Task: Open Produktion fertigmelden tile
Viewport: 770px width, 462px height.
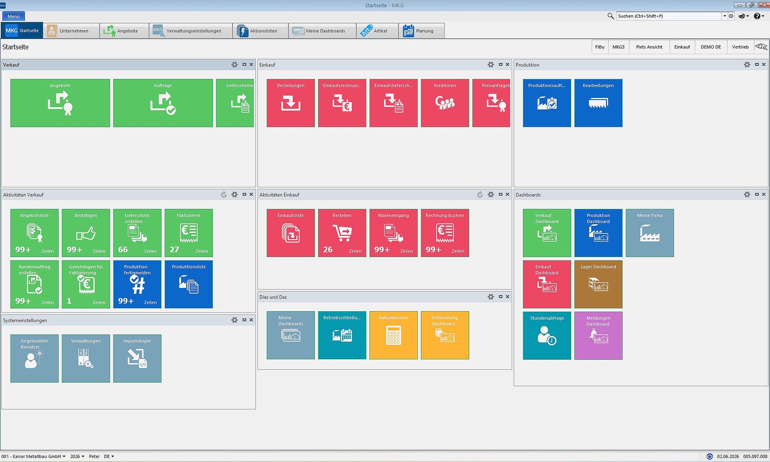Action: [137, 284]
